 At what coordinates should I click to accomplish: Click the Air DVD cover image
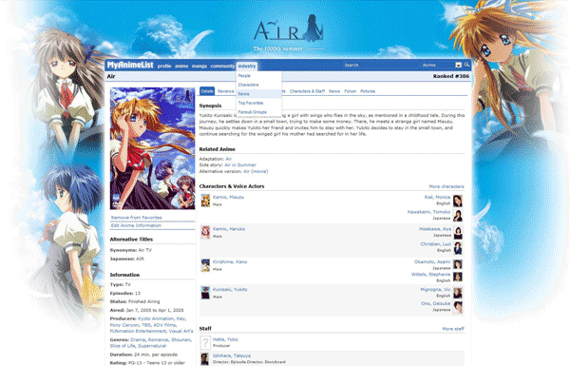(x=152, y=148)
